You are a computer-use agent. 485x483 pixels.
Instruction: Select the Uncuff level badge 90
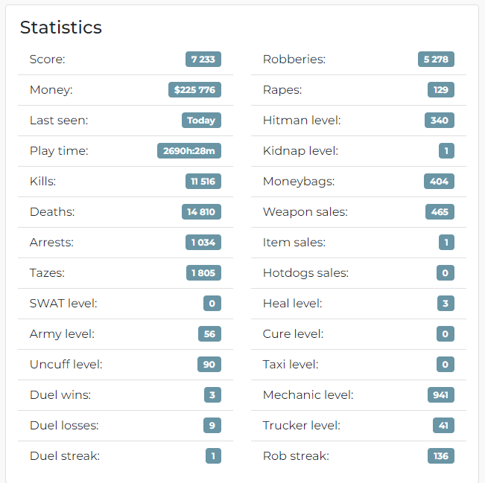click(209, 365)
